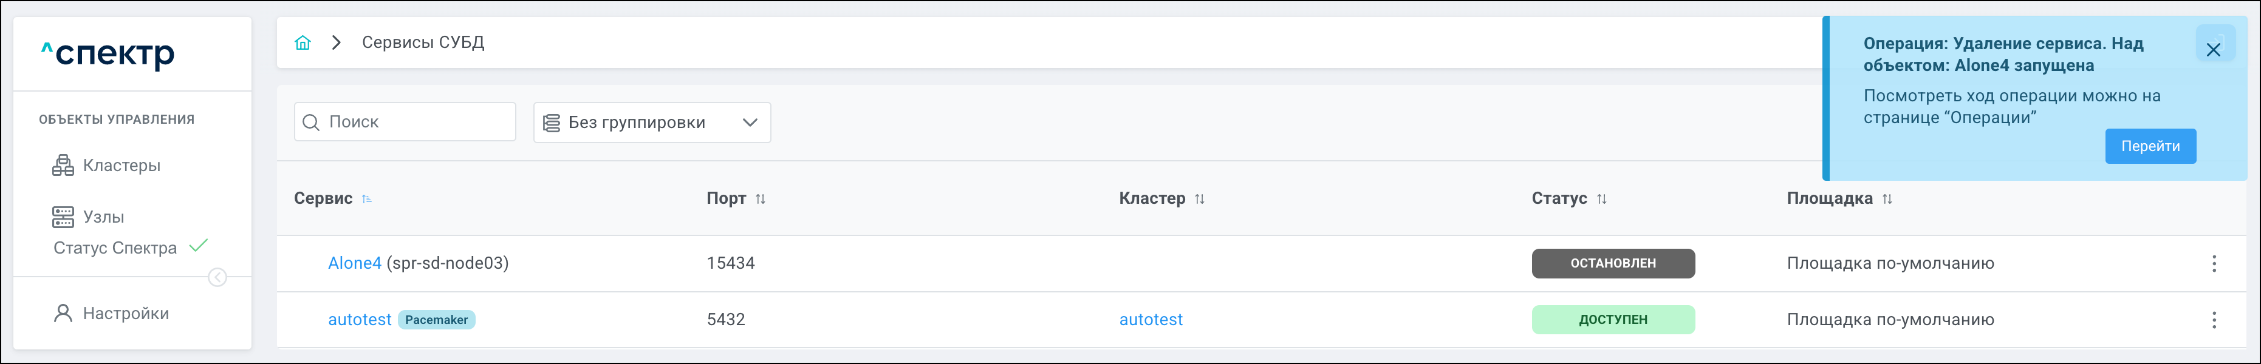Sort table by Статус column
This screenshot has width=2261, height=364.
click(x=1601, y=199)
